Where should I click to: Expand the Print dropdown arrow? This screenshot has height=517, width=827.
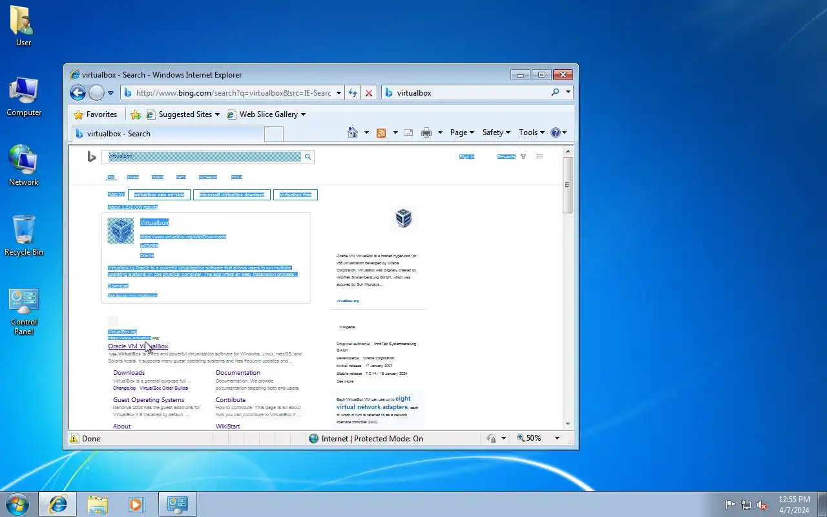point(440,132)
